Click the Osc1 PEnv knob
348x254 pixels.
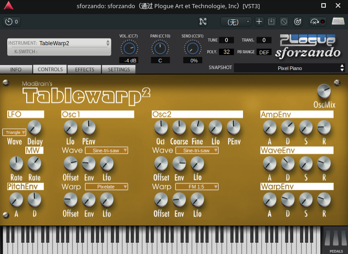point(89,127)
